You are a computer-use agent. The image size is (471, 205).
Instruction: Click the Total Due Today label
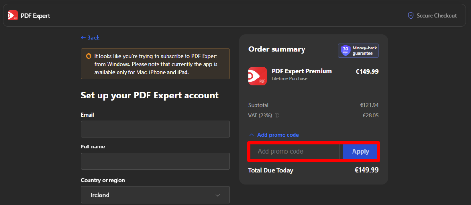(270, 170)
